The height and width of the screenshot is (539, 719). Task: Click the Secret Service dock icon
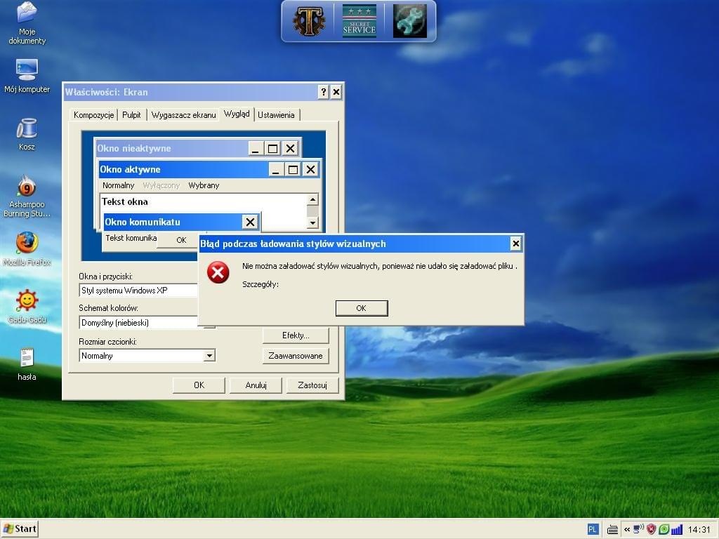tap(359, 21)
